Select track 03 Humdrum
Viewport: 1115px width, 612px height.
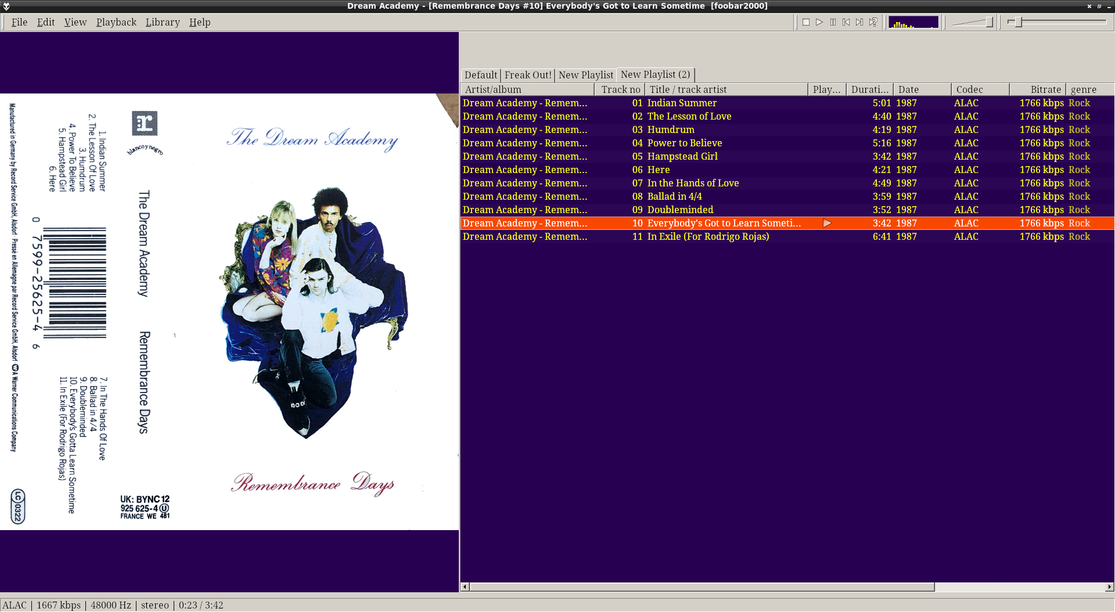coord(787,129)
